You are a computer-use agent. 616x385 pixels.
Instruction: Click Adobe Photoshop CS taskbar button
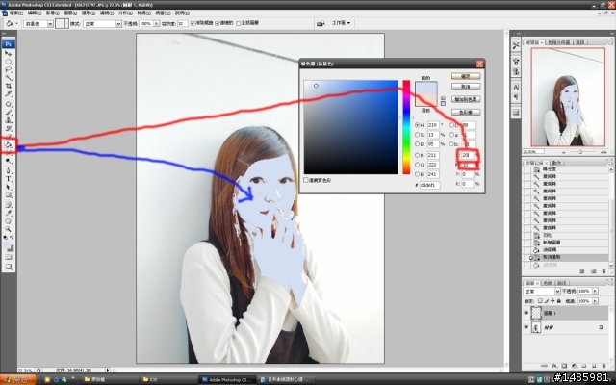pos(227,380)
